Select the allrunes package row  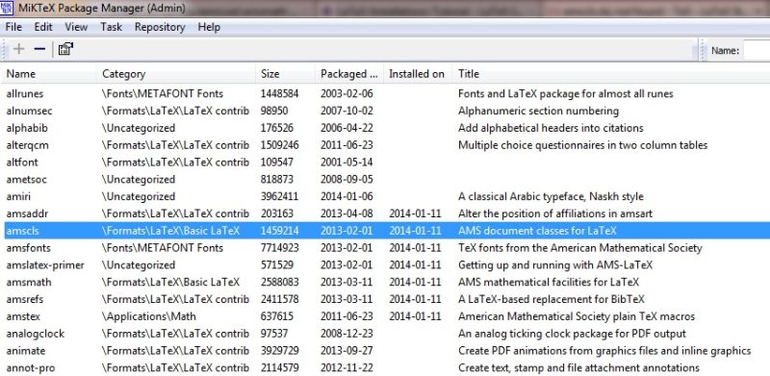point(387,93)
